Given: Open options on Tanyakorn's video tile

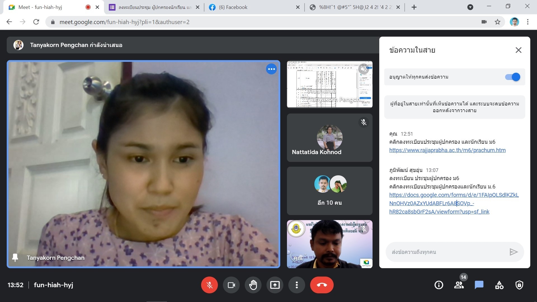Looking at the screenshot, I should click(271, 69).
